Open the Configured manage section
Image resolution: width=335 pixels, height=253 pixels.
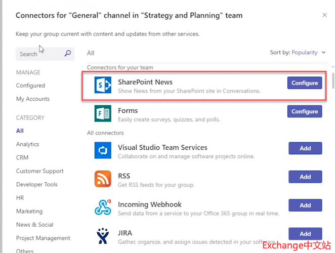pos(30,86)
